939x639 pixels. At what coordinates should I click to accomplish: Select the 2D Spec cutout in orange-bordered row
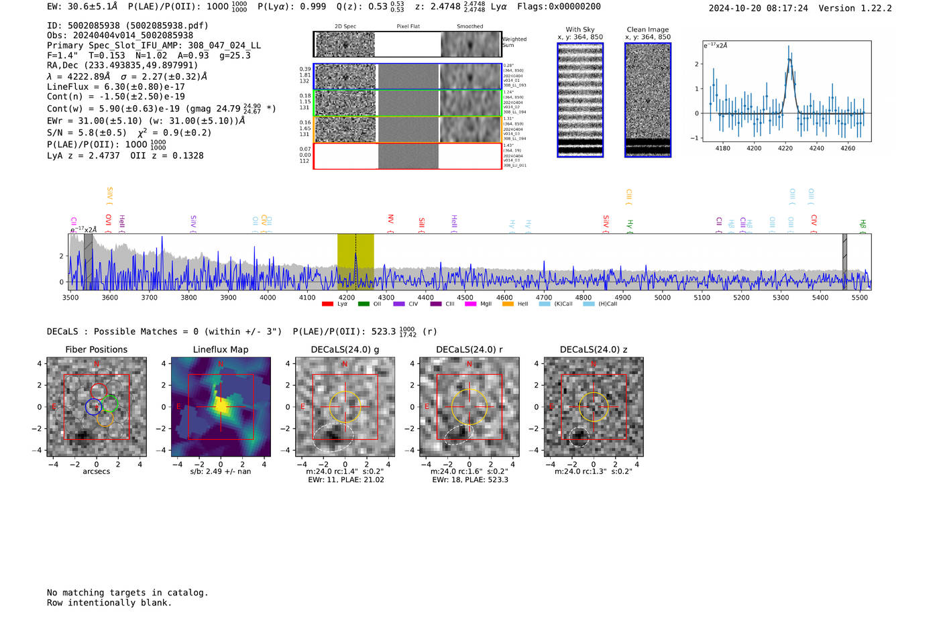click(x=345, y=129)
